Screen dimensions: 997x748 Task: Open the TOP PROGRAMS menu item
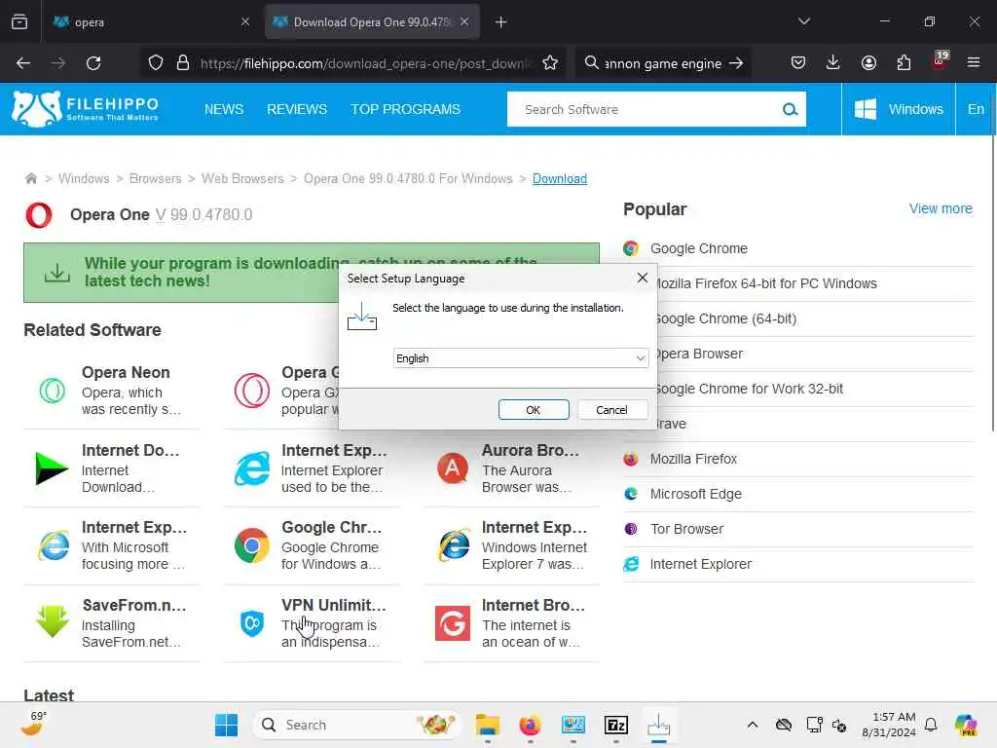click(406, 109)
